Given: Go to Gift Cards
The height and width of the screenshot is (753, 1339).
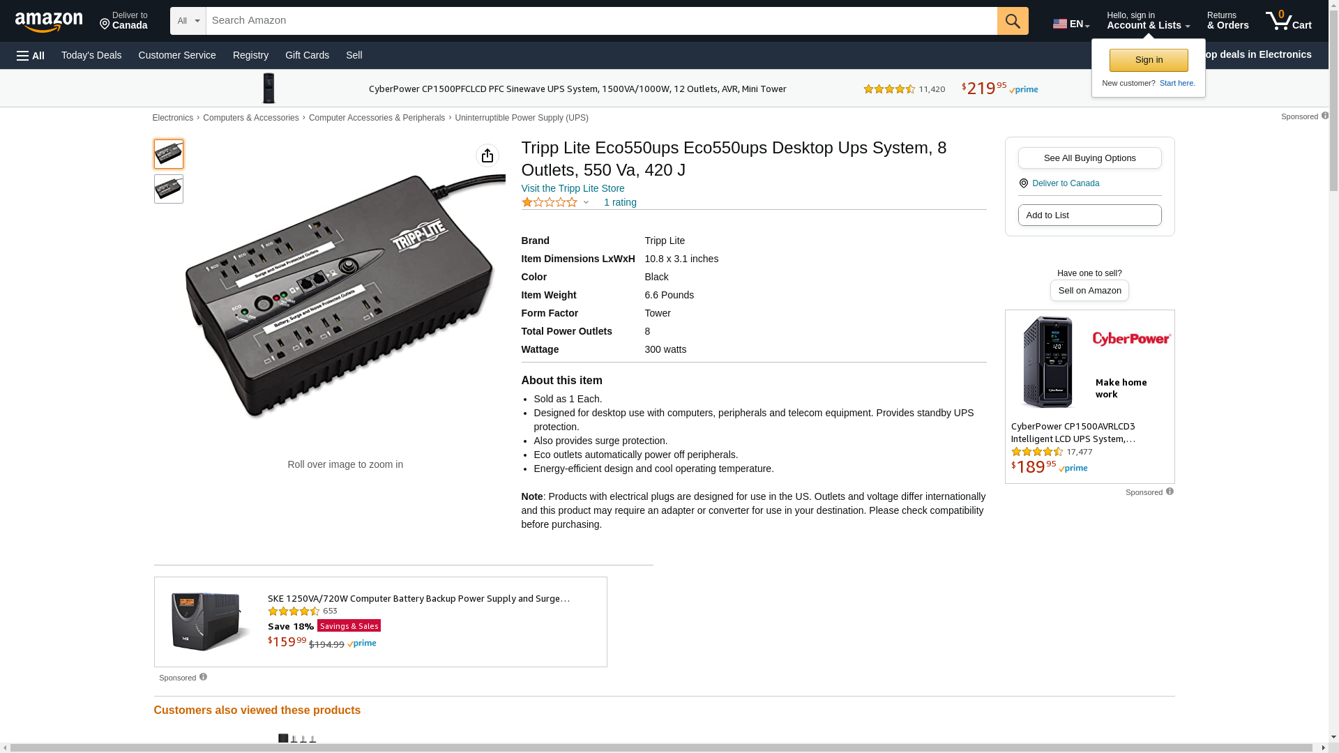Looking at the screenshot, I should coord(307,55).
